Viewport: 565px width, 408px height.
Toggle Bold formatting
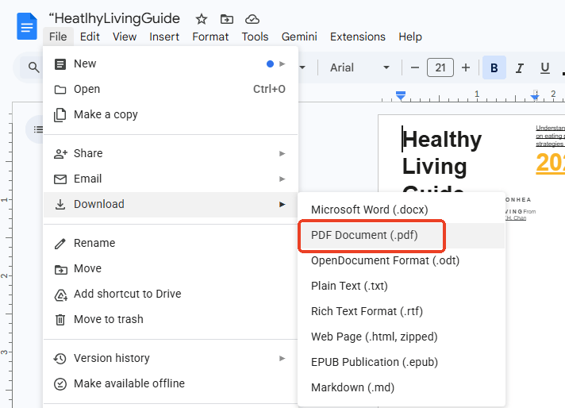point(494,67)
